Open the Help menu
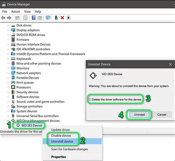Screen dimensions: 175x161 pyautogui.click(x=38, y=11)
